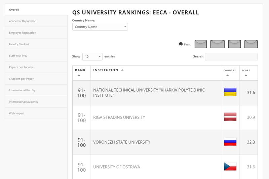Image resolution: width=269 pixels, height=179 pixels.
Task: Click the printer icon next to Print
Action: coord(181,44)
